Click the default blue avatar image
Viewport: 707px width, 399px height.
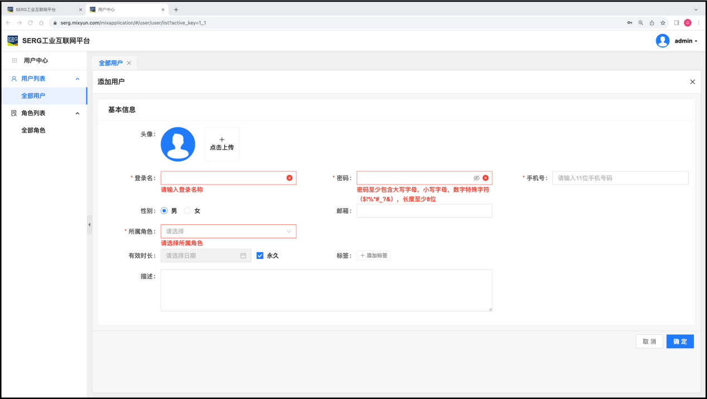178,144
